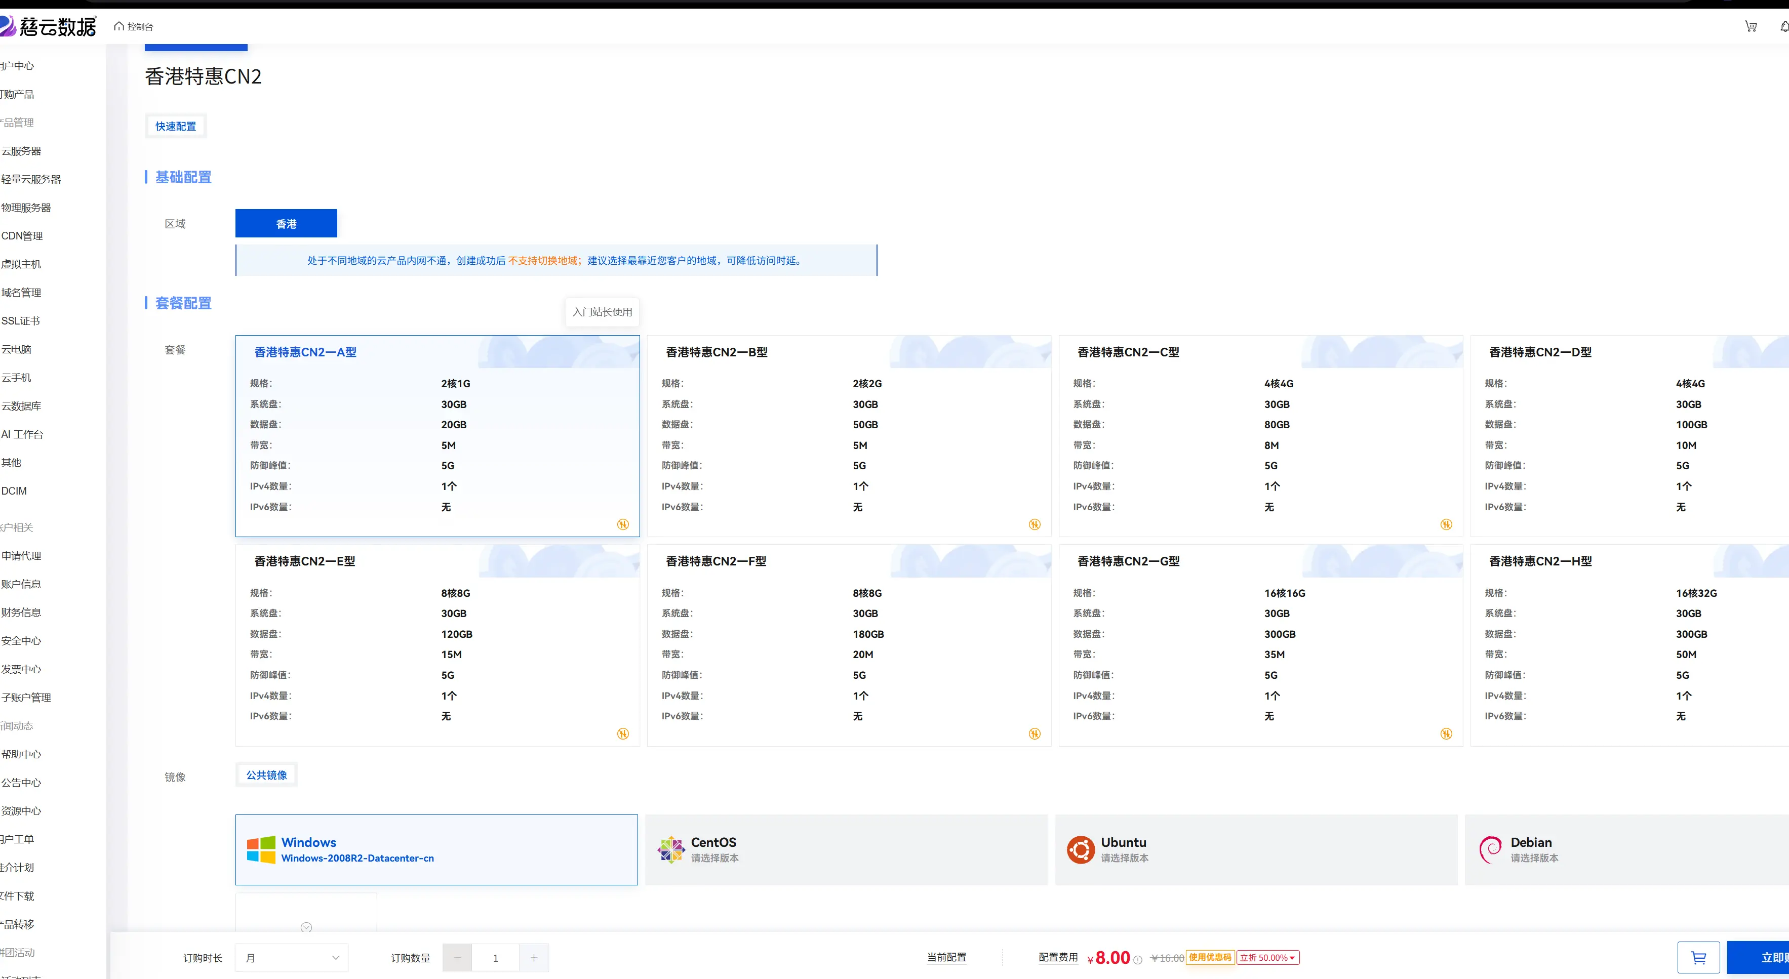Select the 香港特惠CN2—G型 package
The image size is (1789, 979).
(1260, 645)
